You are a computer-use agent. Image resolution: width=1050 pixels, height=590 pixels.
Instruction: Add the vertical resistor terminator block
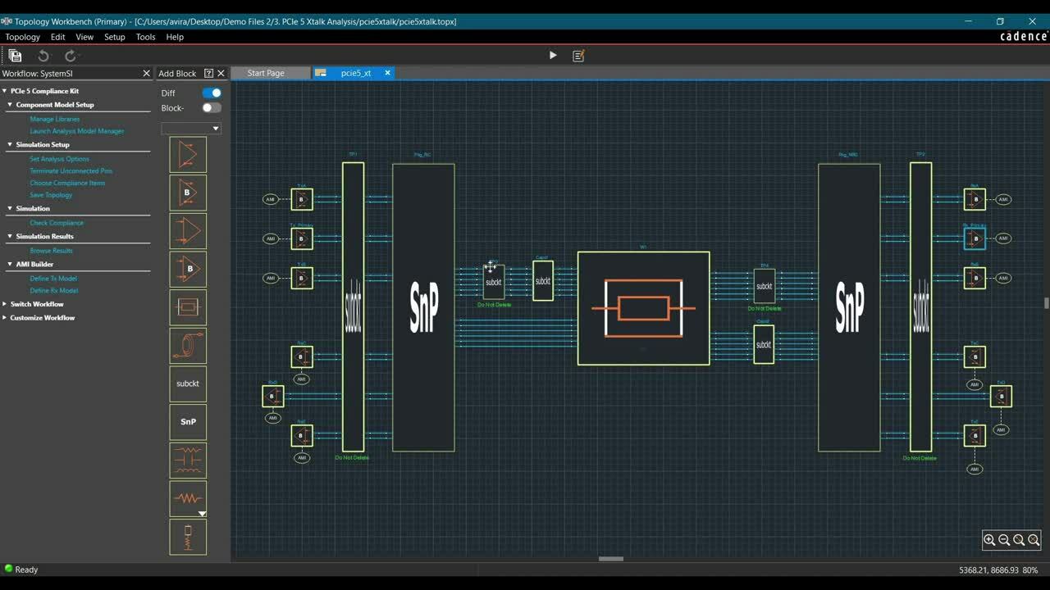(188, 537)
